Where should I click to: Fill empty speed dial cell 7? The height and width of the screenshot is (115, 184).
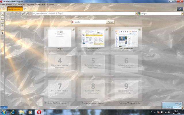60,89
